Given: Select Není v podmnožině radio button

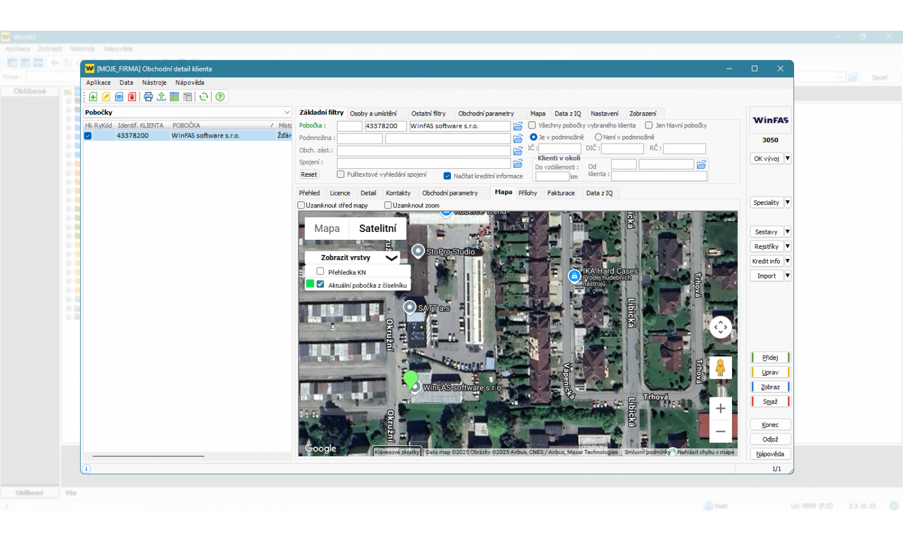Looking at the screenshot, I should (598, 137).
